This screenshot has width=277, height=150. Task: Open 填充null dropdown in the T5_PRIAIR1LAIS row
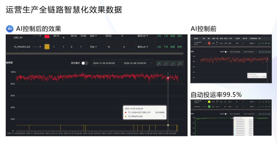point(143,47)
